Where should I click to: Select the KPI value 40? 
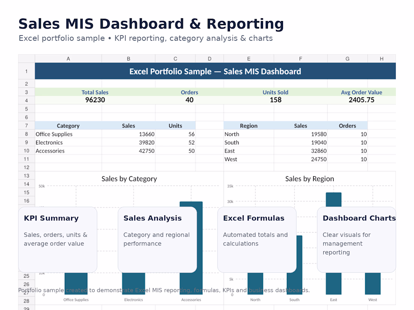pos(189,100)
